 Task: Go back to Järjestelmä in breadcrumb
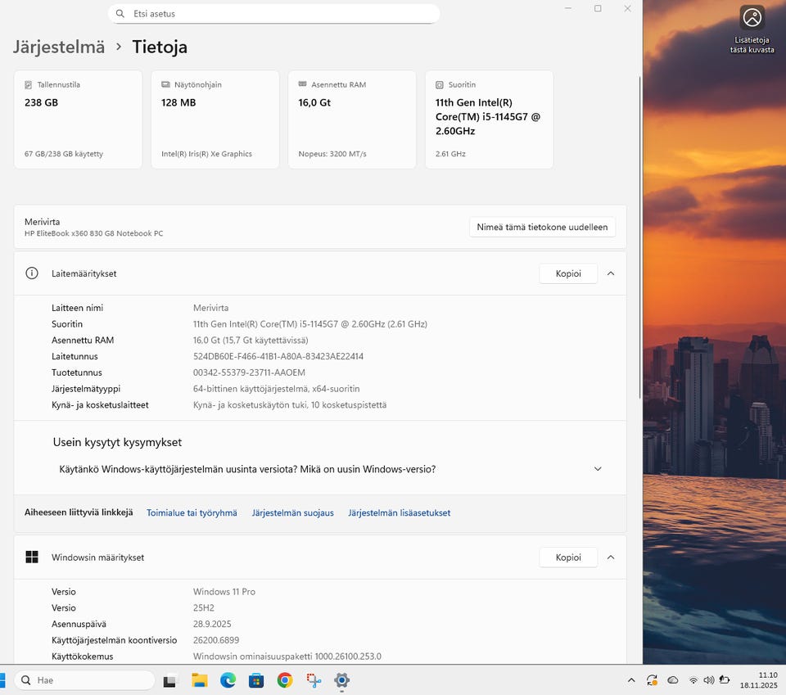click(x=59, y=47)
